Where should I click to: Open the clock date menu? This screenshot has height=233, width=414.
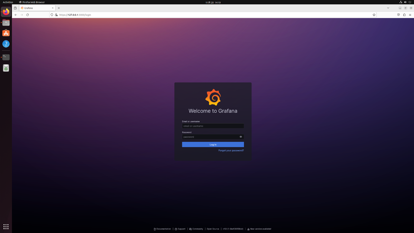pyautogui.click(x=213, y=2)
